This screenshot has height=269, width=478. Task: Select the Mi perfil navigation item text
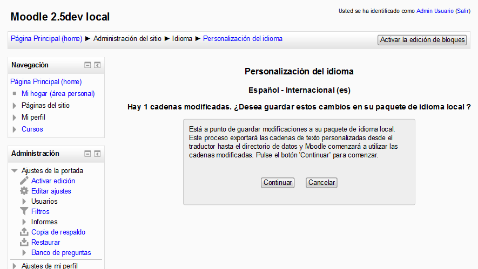click(33, 117)
